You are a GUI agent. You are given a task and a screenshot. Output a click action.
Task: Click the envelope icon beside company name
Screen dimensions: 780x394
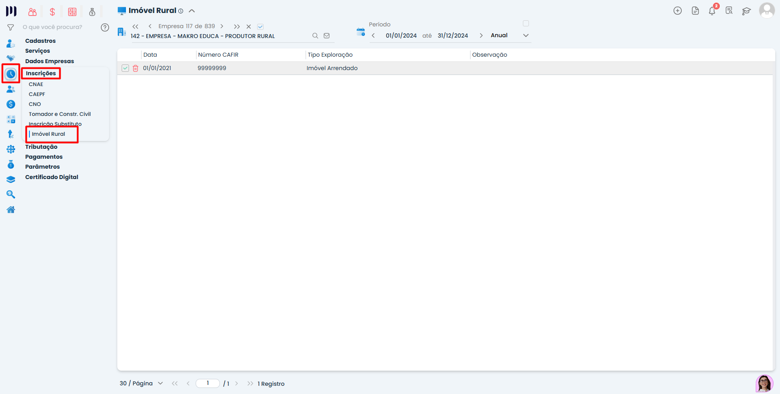click(327, 36)
